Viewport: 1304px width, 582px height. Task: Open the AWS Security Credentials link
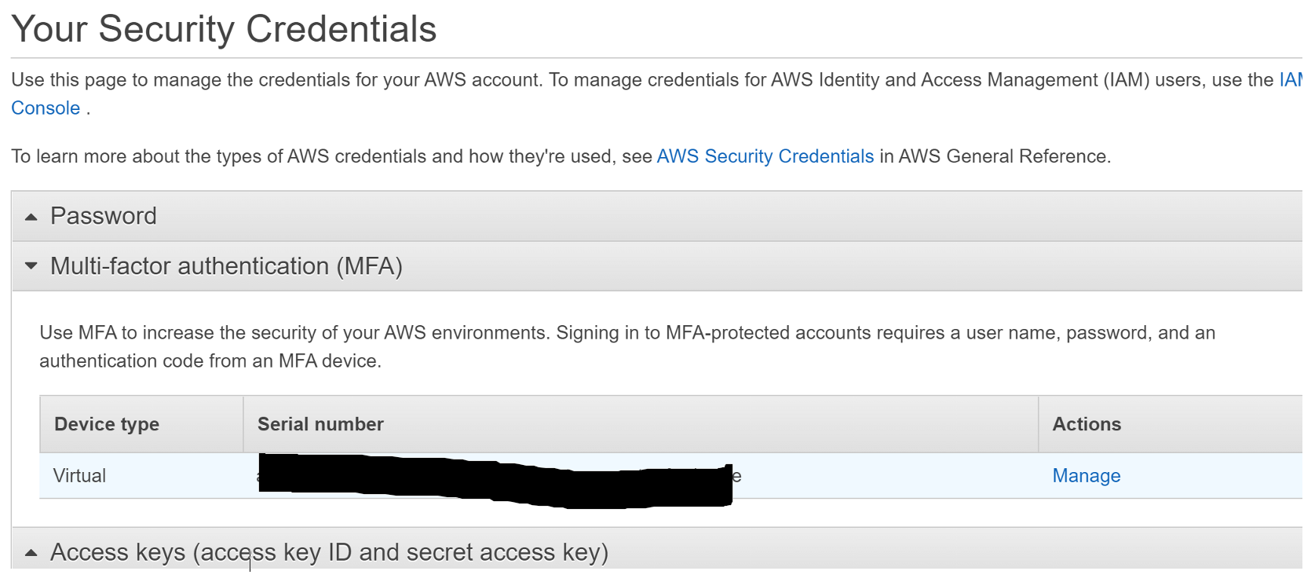pos(765,156)
